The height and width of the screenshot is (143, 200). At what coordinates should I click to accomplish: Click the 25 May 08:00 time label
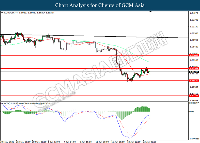tap(23, 142)
